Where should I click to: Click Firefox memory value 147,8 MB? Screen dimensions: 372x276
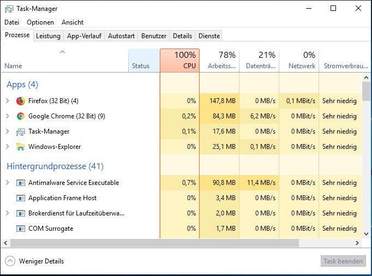(223, 101)
